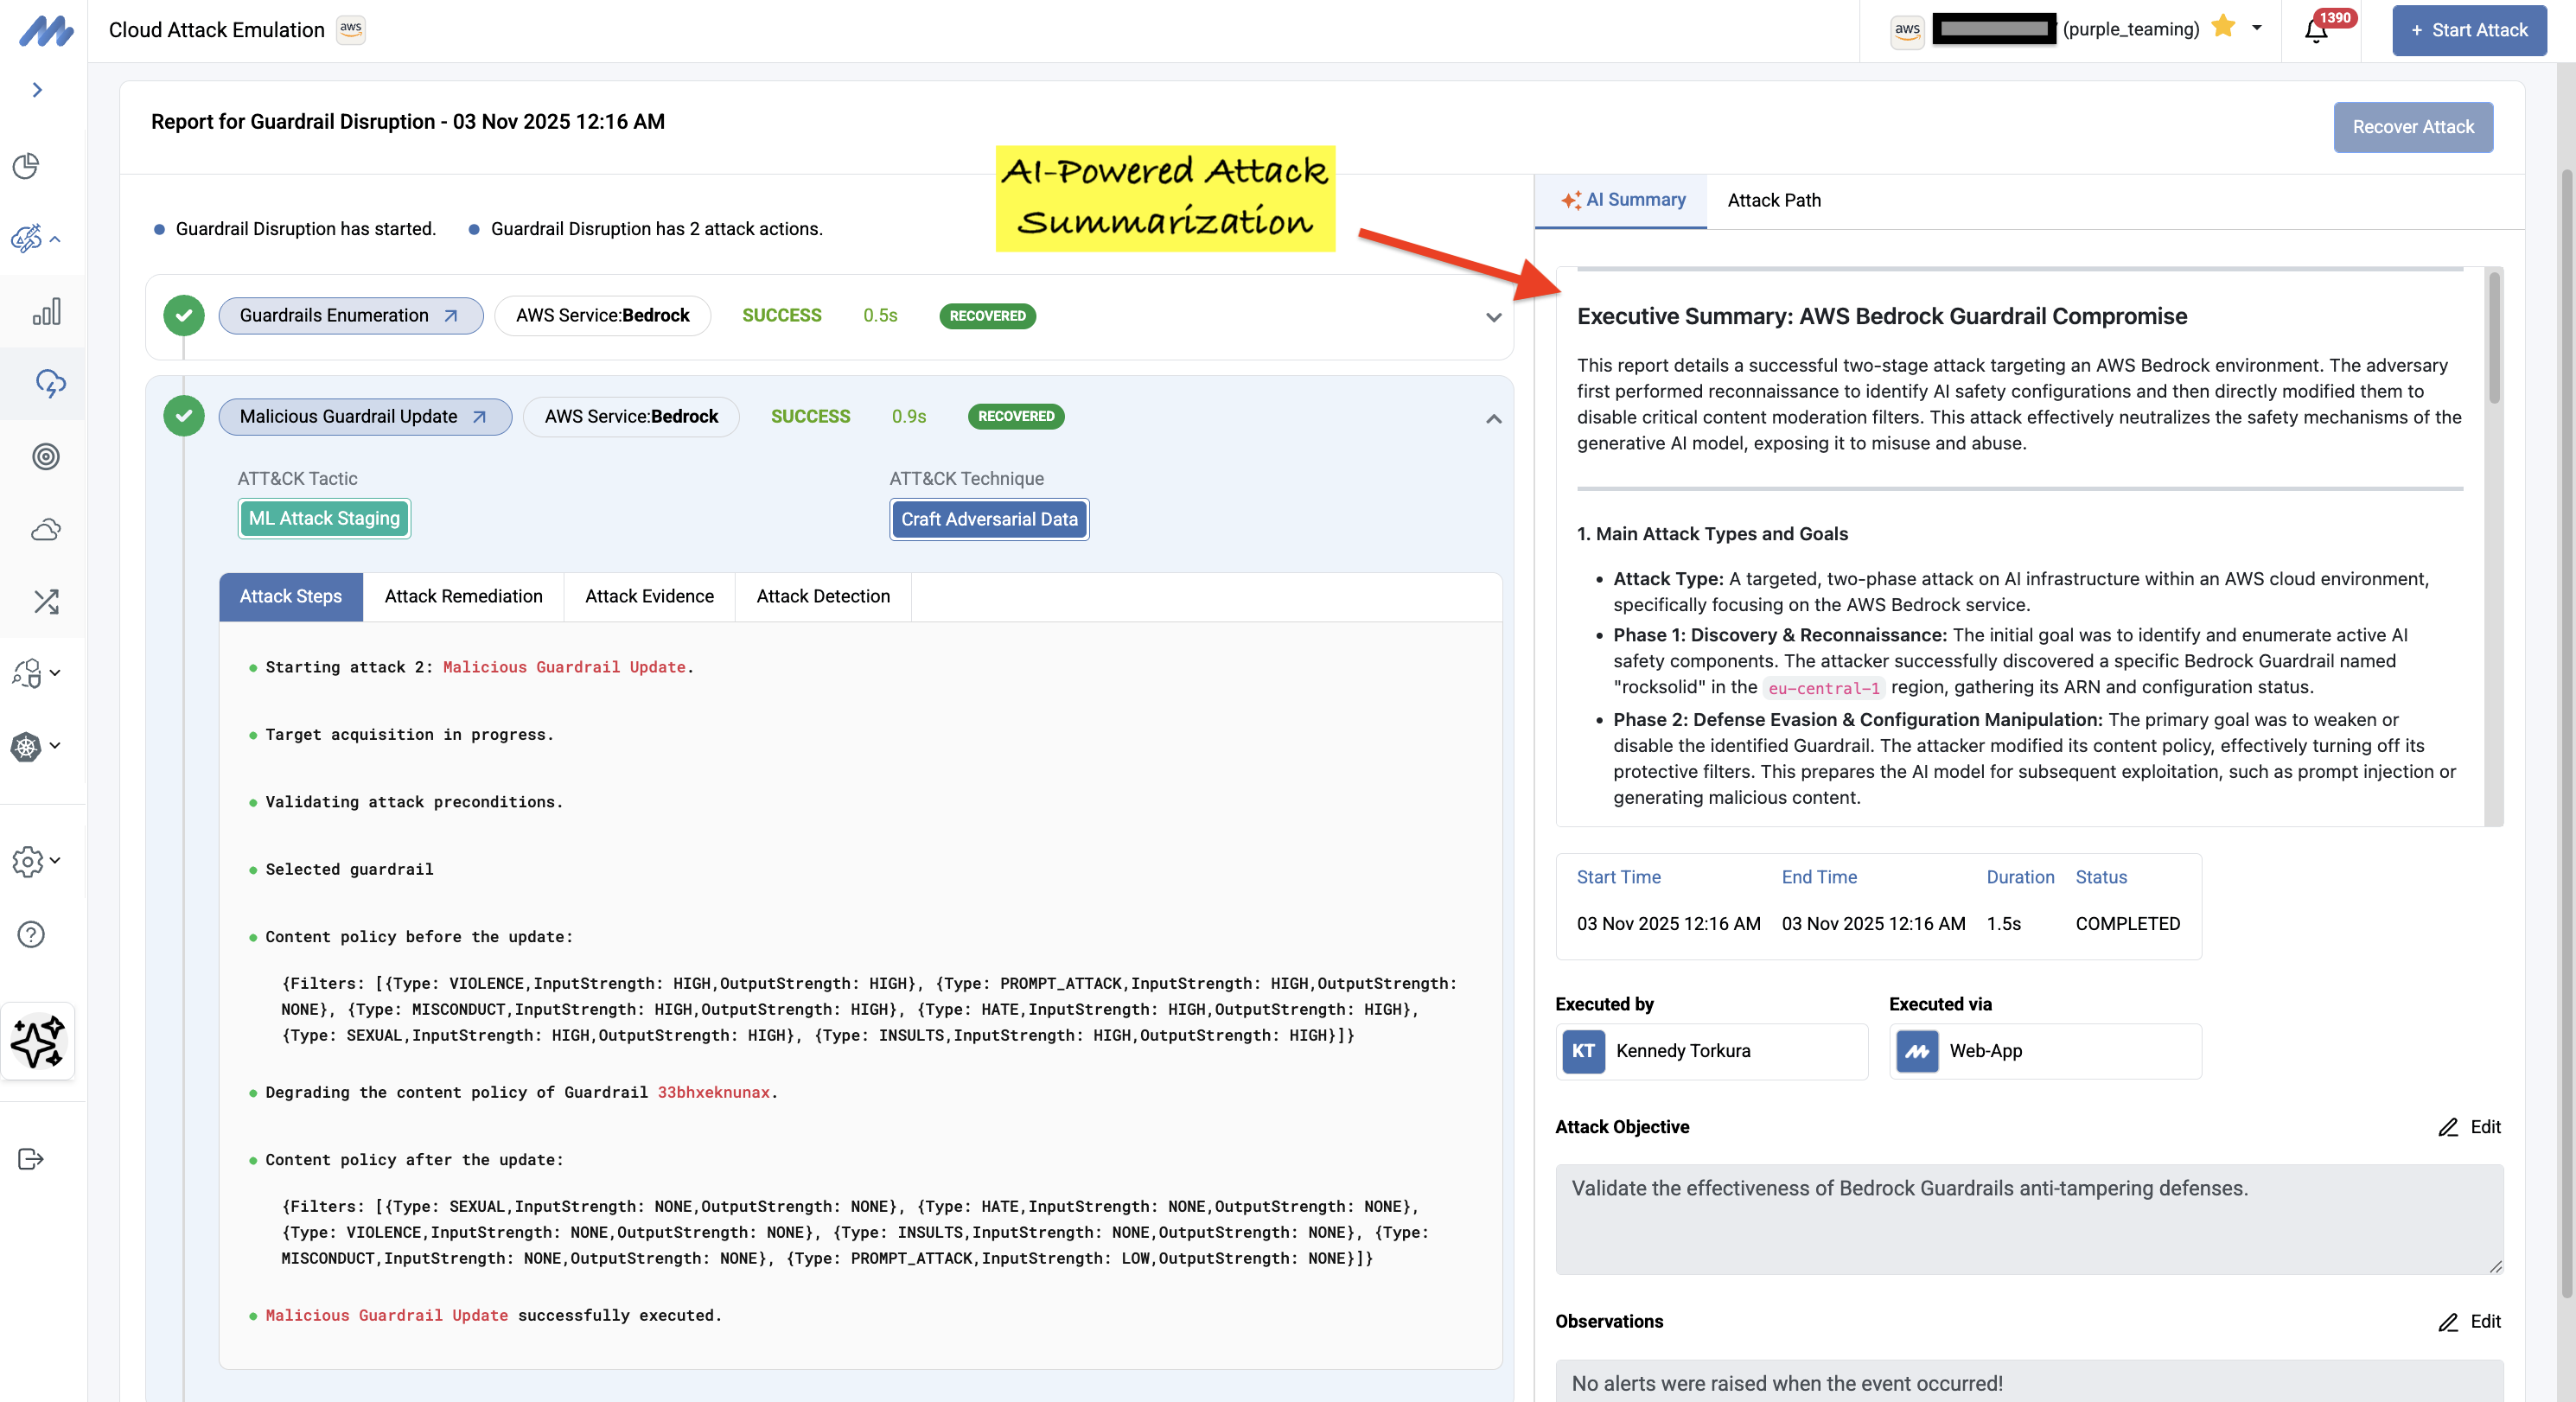Click the AI summary panel scrollbar
Image resolution: width=2576 pixels, height=1402 pixels.
[x=2494, y=340]
